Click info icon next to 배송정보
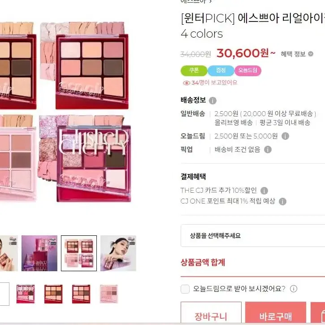Screen dimensions: 325x325 [x=212, y=101]
